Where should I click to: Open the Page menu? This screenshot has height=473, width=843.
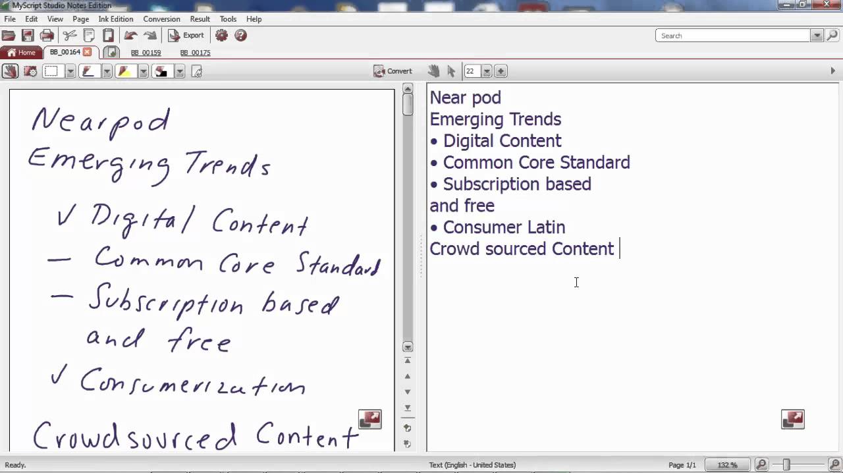click(81, 19)
